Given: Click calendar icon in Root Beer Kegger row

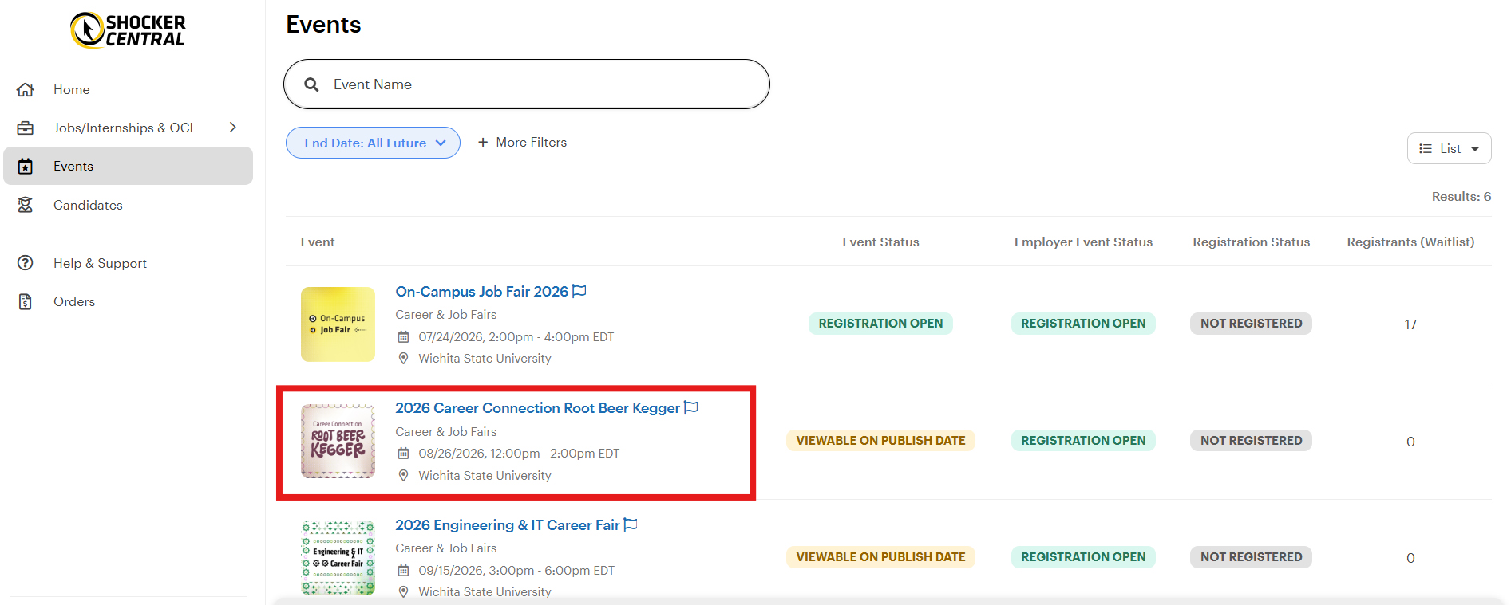Looking at the screenshot, I should tap(403, 454).
